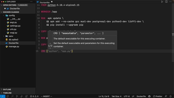Change Tab Size: 4 setting

[116, 96]
